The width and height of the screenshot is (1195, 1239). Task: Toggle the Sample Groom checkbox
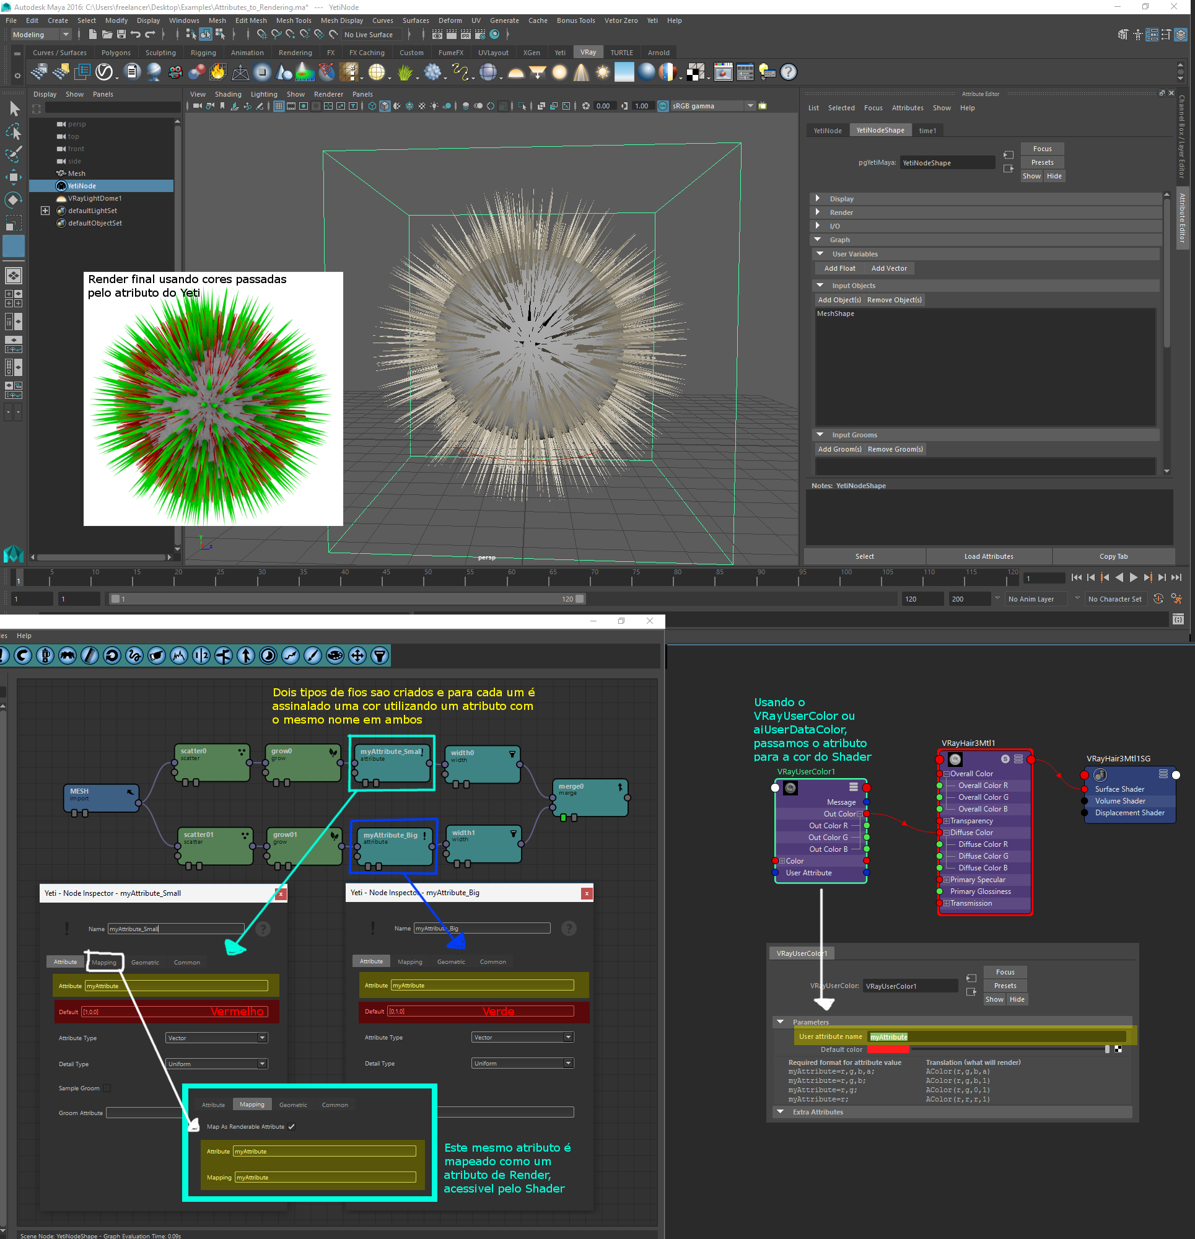tap(108, 1088)
